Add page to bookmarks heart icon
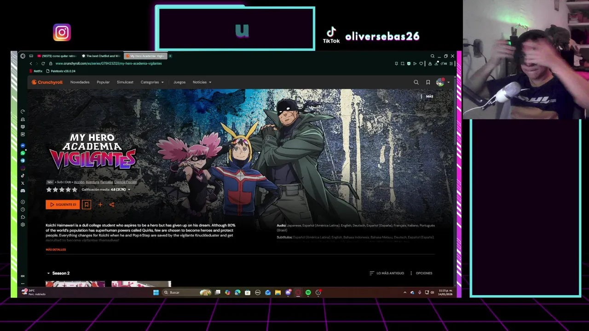This screenshot has height=331, width=589. pos(421,63)
